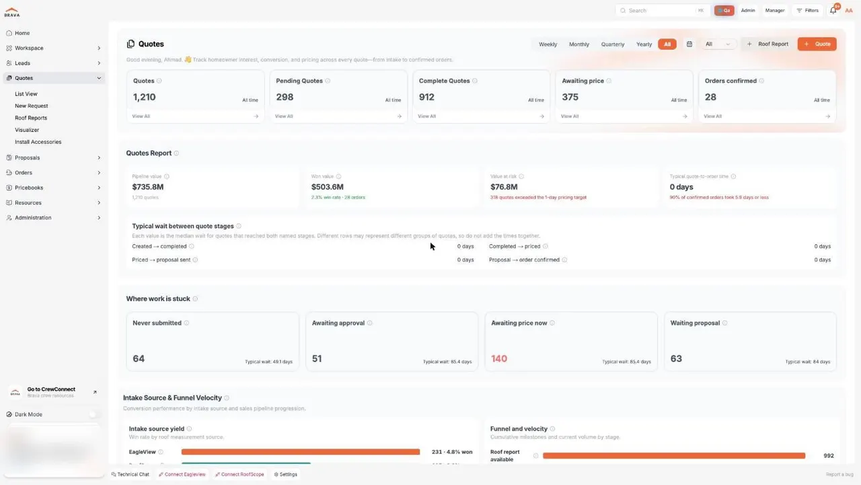The height and width of the screenshot is (485, 861).
Task: Click the Search input field
Action: coord(663,11)
